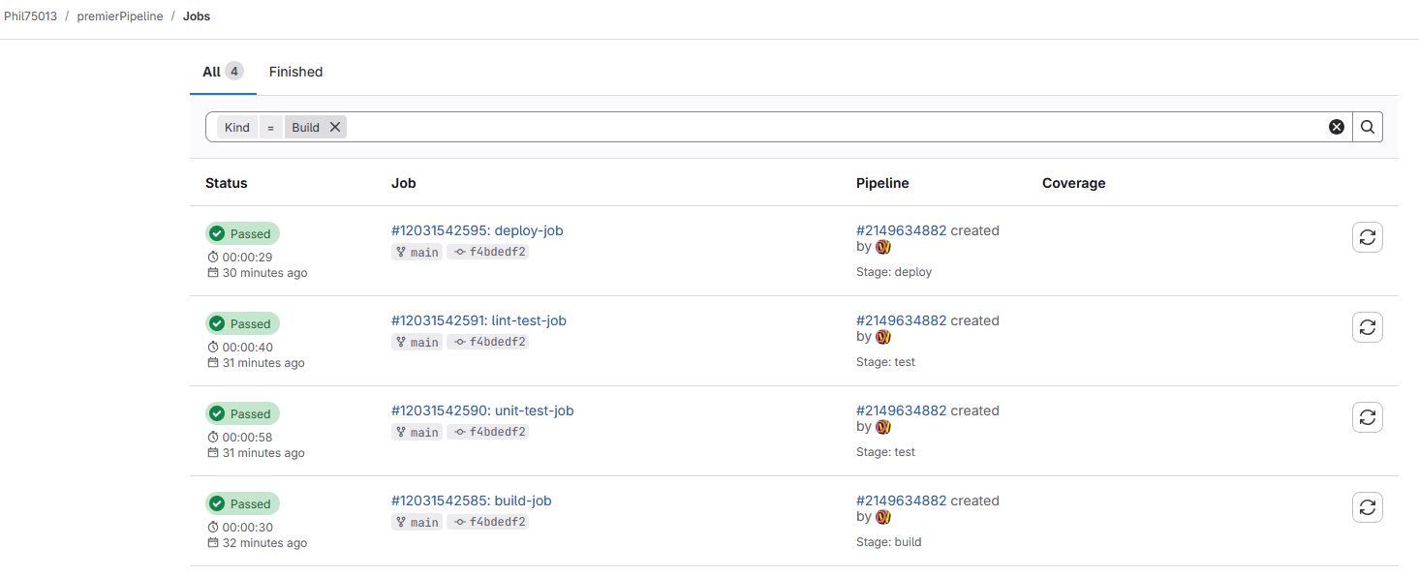
Task: Switch to the Finished tab
Action: click(x=295, y=72)
